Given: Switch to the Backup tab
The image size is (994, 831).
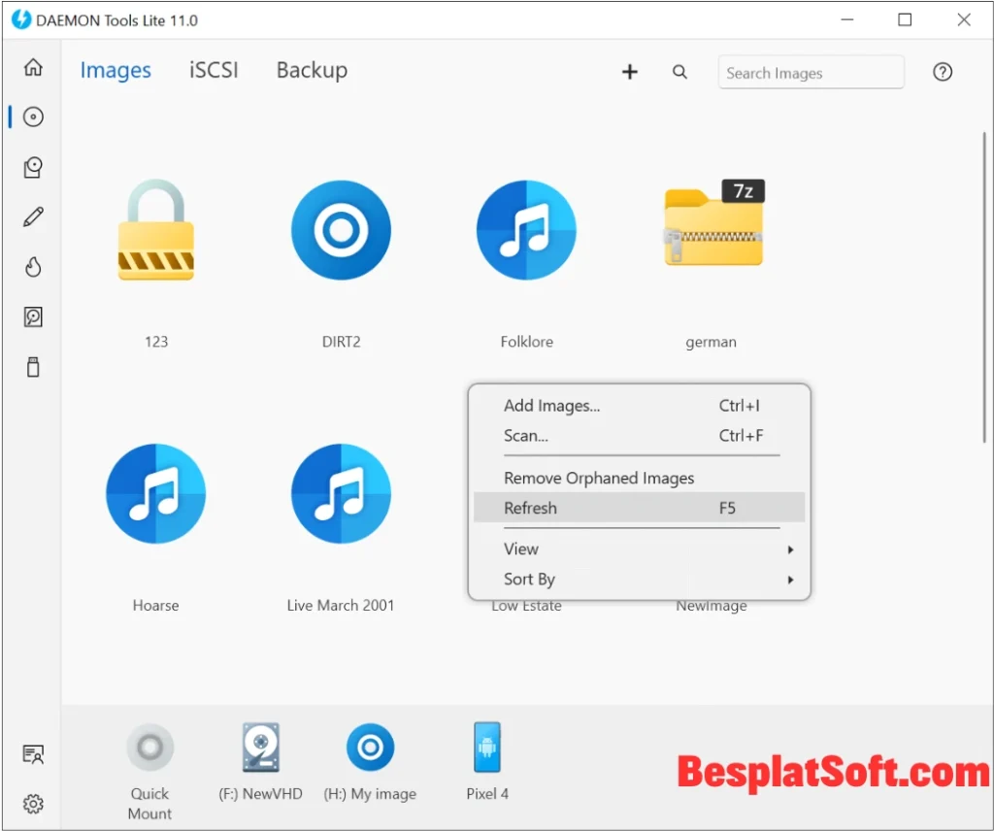Looking at the screenshot, I should (x=312, y=70).
